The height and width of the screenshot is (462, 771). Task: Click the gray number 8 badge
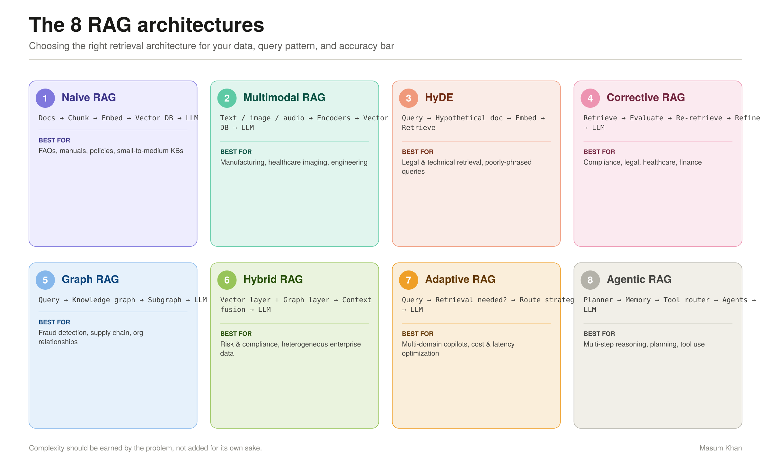(590, 280)
